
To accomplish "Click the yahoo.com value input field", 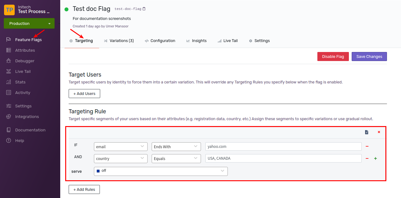I will click(x=283, y=147).
